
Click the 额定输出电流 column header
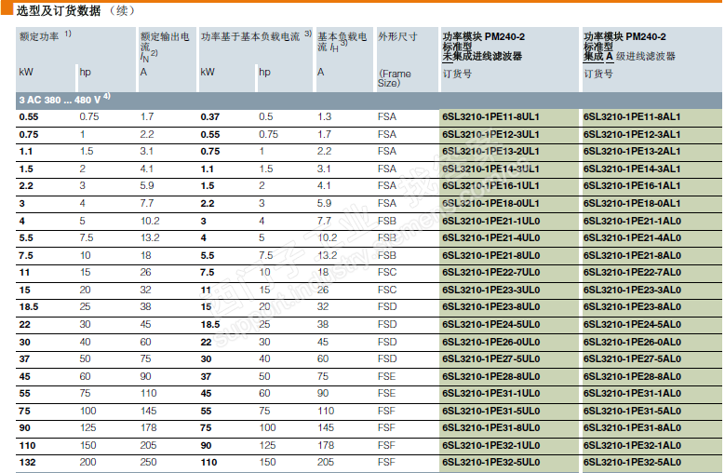(165, 47)
